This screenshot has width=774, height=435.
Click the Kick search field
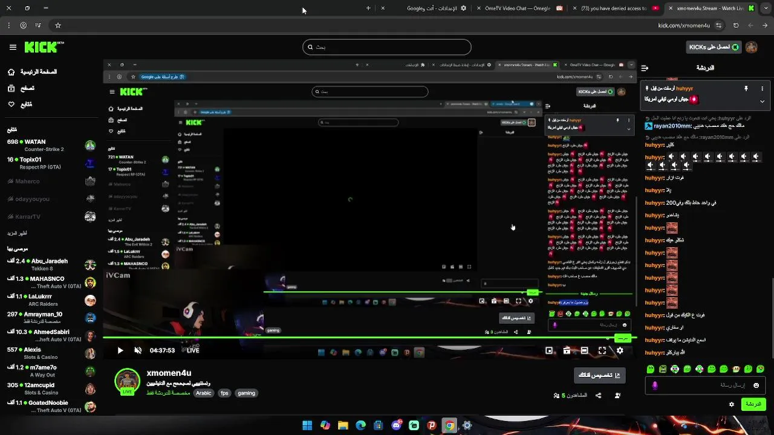tap(387, 47)
